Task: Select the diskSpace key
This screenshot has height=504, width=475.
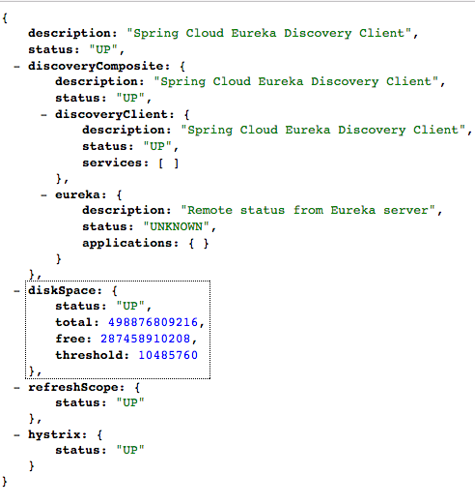Action: [x=62, y=290]
